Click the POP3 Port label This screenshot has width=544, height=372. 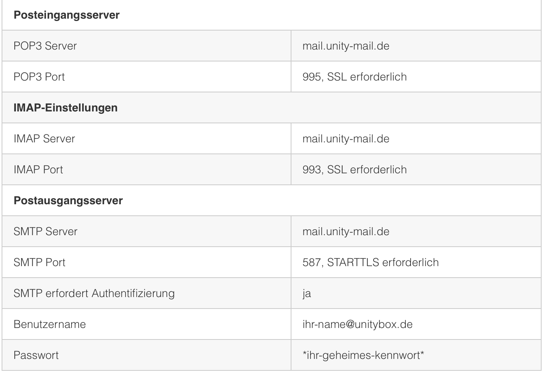coord(39,77)
